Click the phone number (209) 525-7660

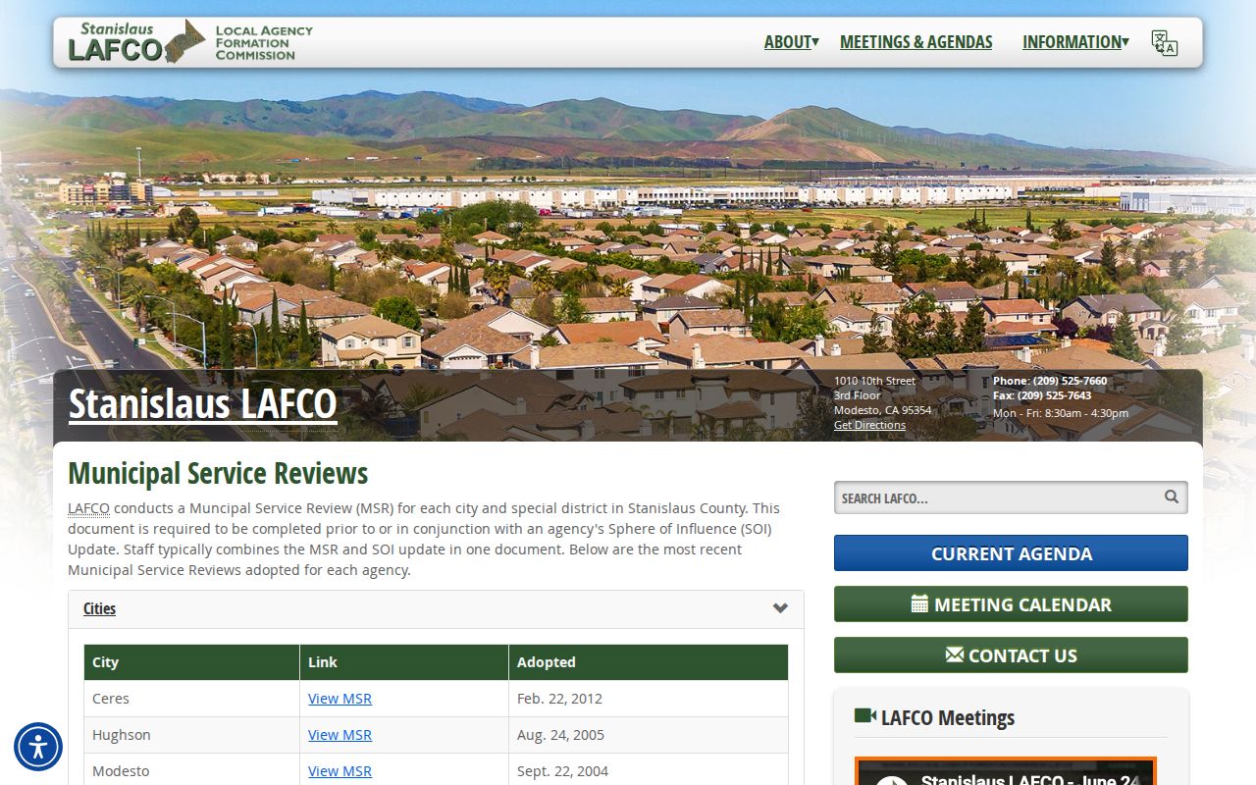pyautogui.click(x=1070, y=381)
